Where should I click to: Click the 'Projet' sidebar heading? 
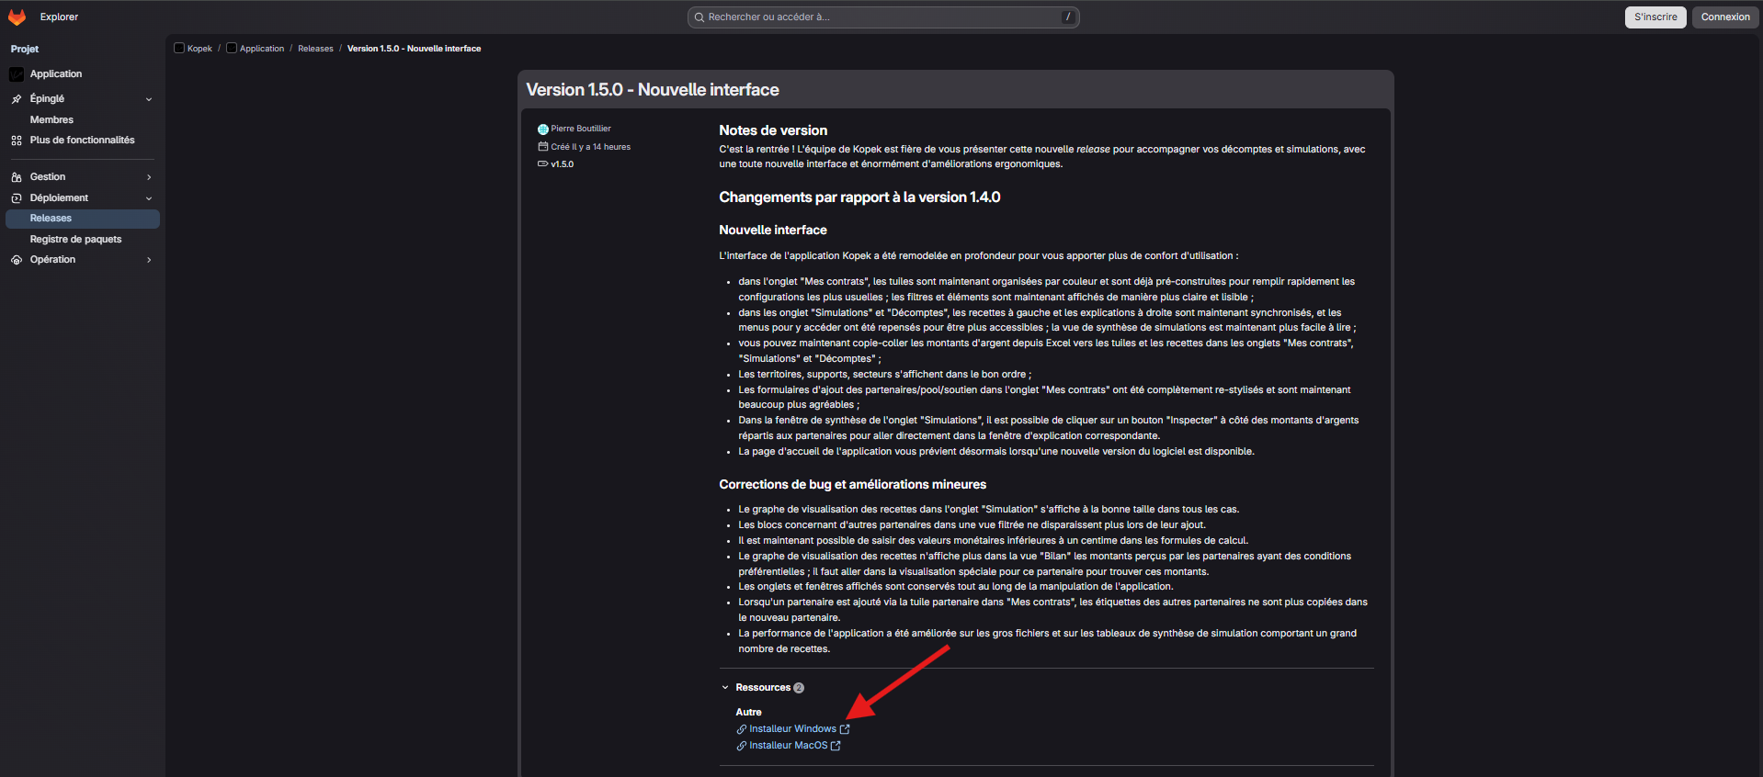(x=25, y=50)
